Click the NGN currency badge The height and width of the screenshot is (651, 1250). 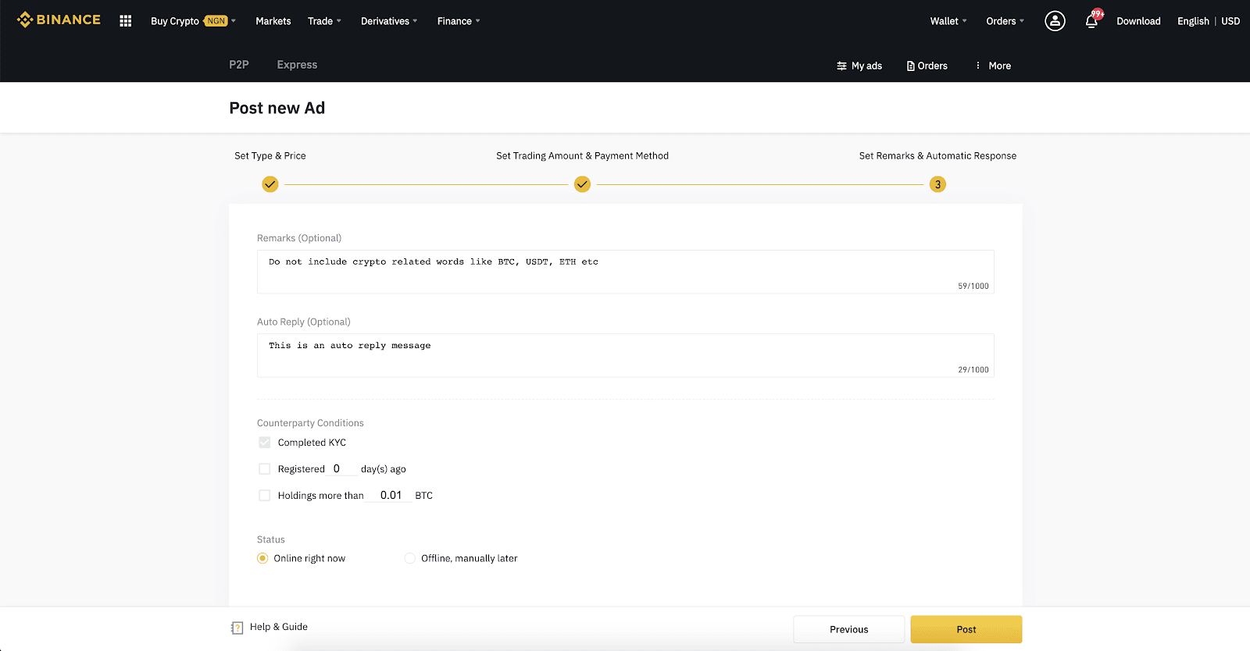(216, 21)
